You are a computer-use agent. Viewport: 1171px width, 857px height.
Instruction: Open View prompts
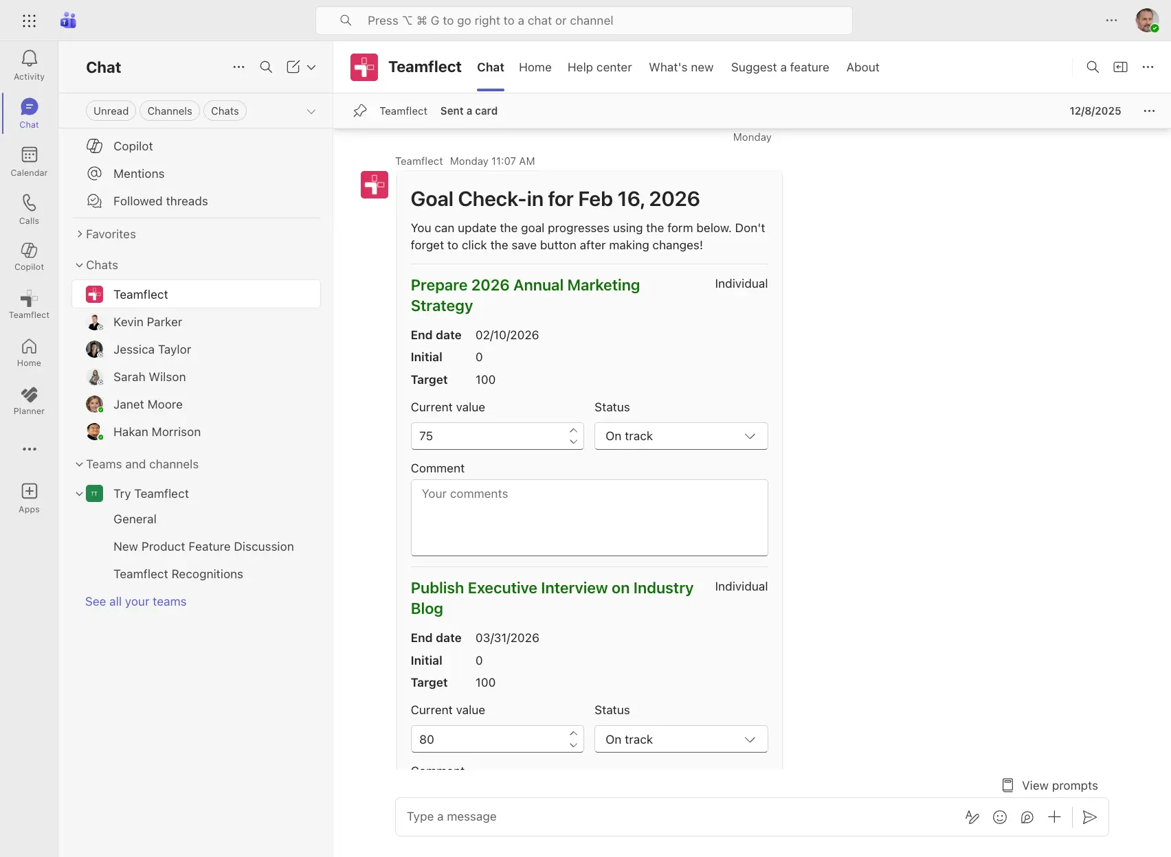1049,785
